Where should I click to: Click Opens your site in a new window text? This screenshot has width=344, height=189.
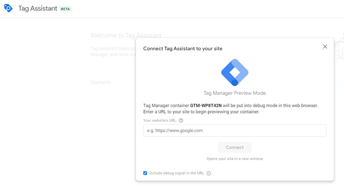point(234,159)
